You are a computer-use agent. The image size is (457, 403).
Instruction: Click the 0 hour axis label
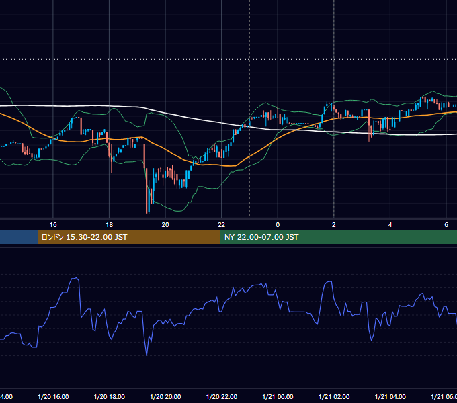click(278, 225)
